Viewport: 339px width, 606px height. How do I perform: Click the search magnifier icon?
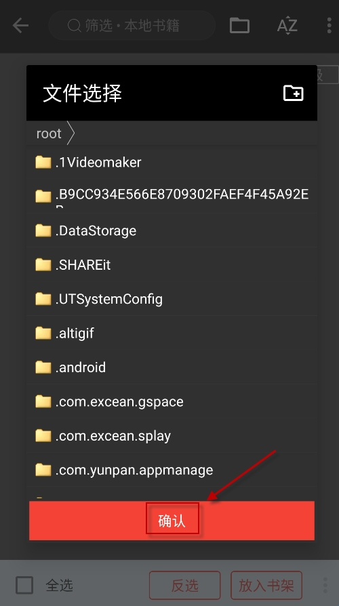[x=74, y=26]
